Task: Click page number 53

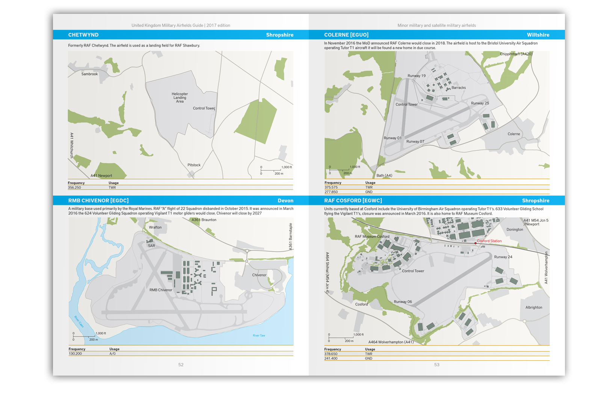Action: 436,365
